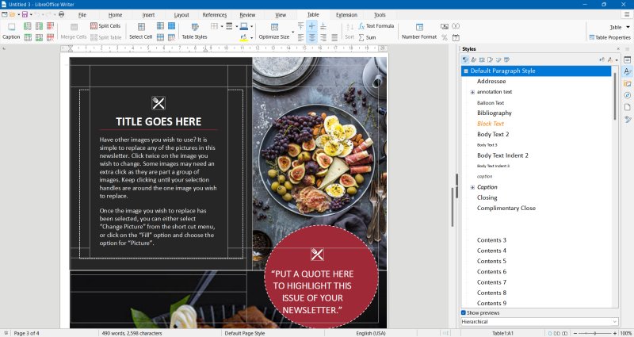Open the References tab
Image resolution: width=634 pixels, height=337 pixels.
point(214,15)
